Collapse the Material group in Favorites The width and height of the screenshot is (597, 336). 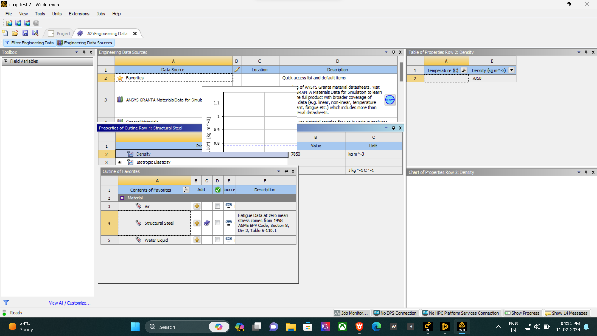click(x=122, y=198)
